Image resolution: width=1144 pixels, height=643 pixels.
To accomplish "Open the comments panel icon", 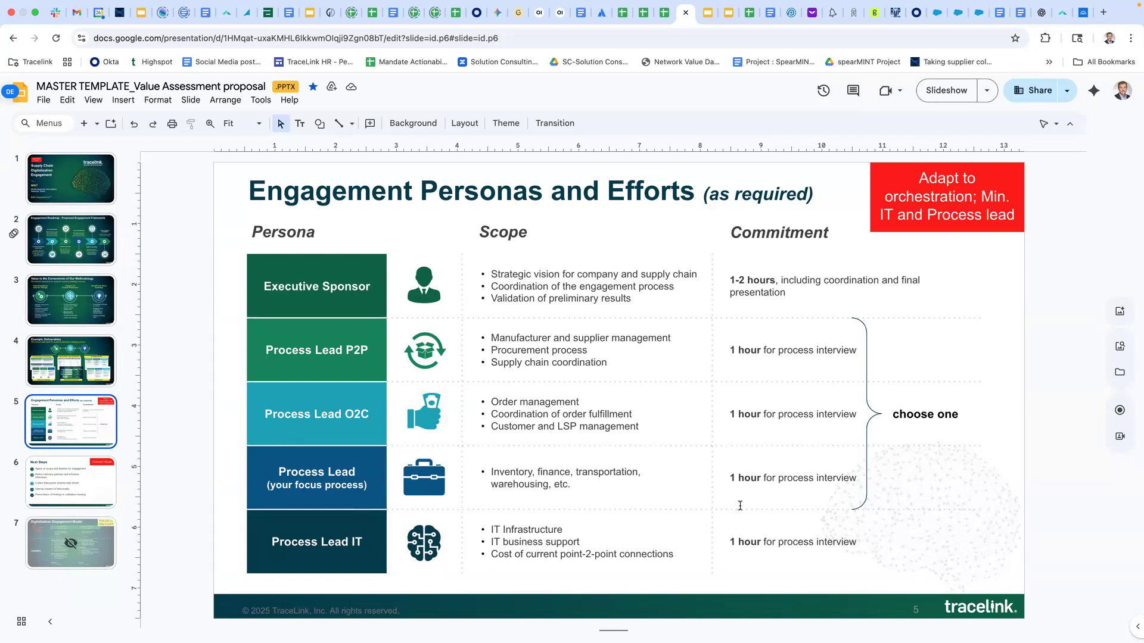I will tap(853, 90).
